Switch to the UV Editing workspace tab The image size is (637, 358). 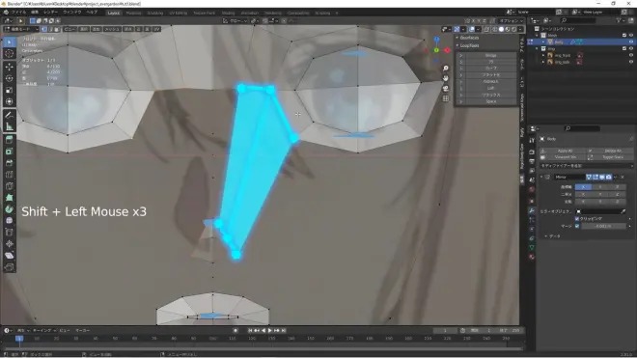coord(178,13)
